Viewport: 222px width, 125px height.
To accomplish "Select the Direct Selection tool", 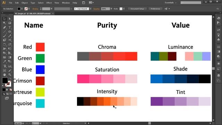I will tap(10, 19).
